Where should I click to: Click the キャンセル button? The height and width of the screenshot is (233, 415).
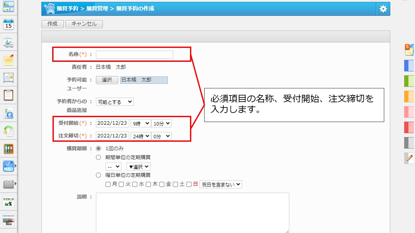click(x=84, y=24)
